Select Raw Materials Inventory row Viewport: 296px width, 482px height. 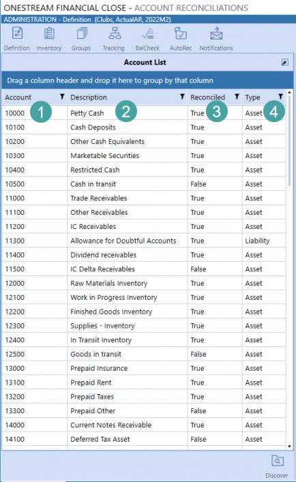144,283
